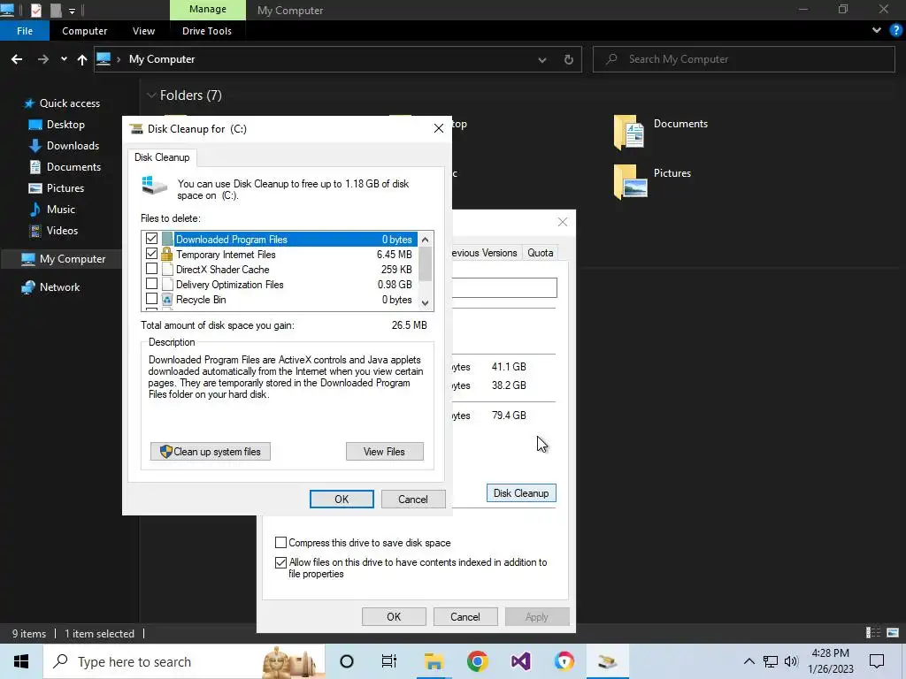Confirm Disk Cleanup with OK

(342, 499)
